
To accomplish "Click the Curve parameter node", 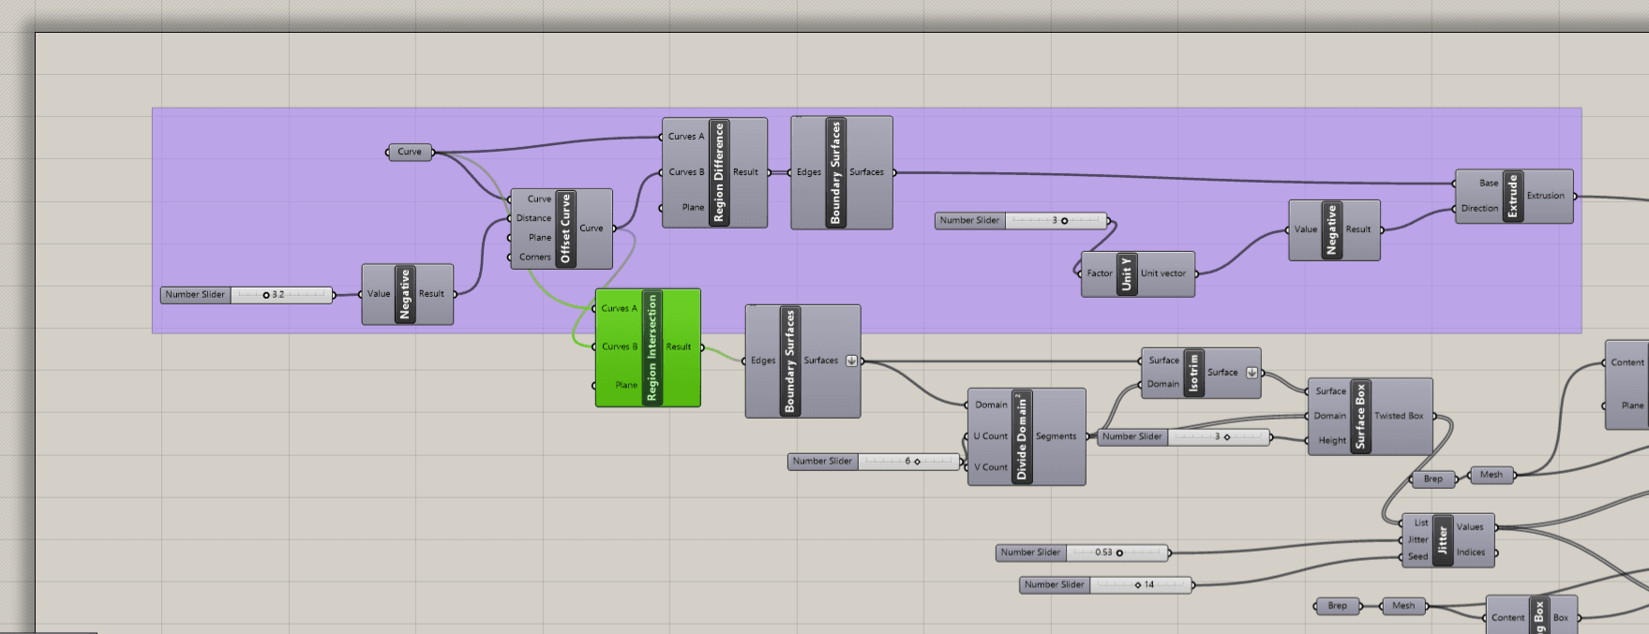I will 410,152.
